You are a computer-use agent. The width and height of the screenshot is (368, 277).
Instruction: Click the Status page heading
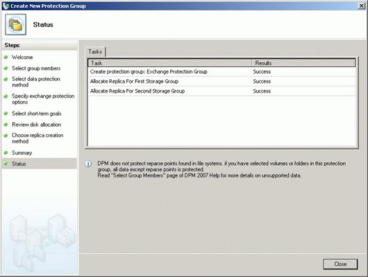coord(43,24)
